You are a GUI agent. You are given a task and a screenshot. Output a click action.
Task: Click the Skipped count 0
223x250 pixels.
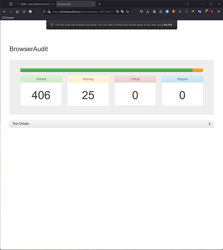[182, 95]
